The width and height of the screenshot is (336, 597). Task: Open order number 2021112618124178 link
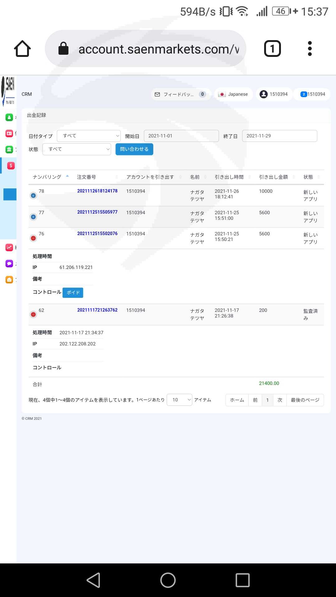[97, 191]
